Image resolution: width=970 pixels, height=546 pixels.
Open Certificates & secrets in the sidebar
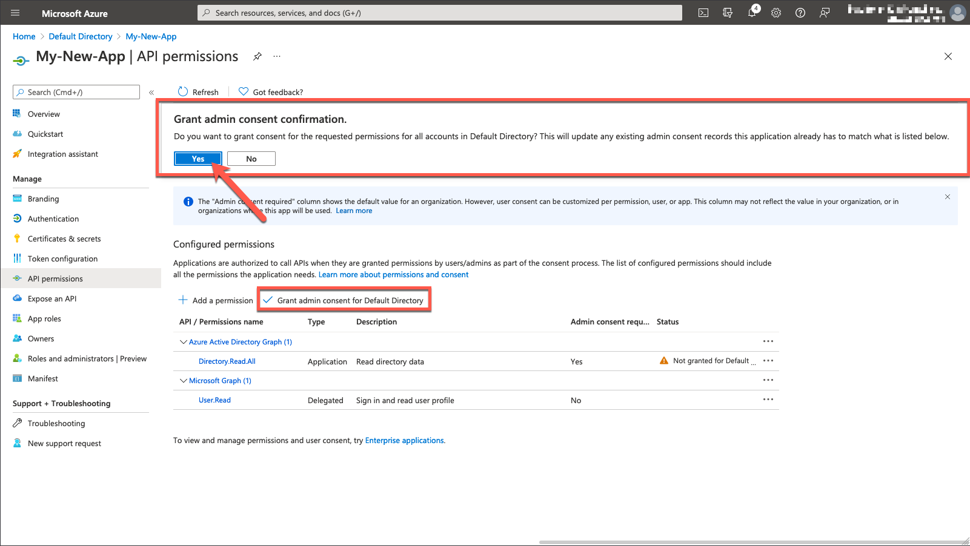tap(64, 238)
